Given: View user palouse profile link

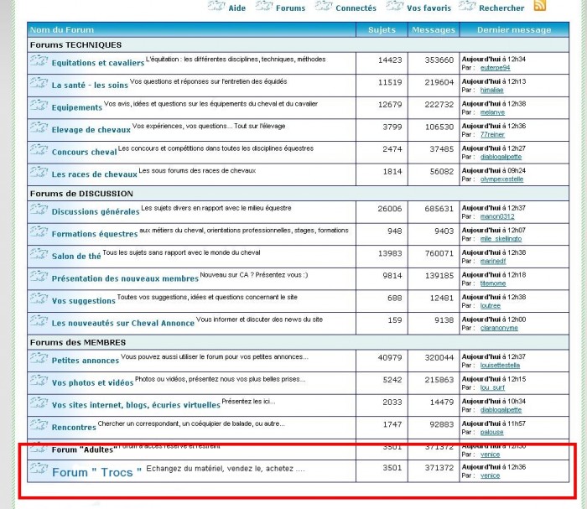Looking at the screenshot, I should point(491,433).
